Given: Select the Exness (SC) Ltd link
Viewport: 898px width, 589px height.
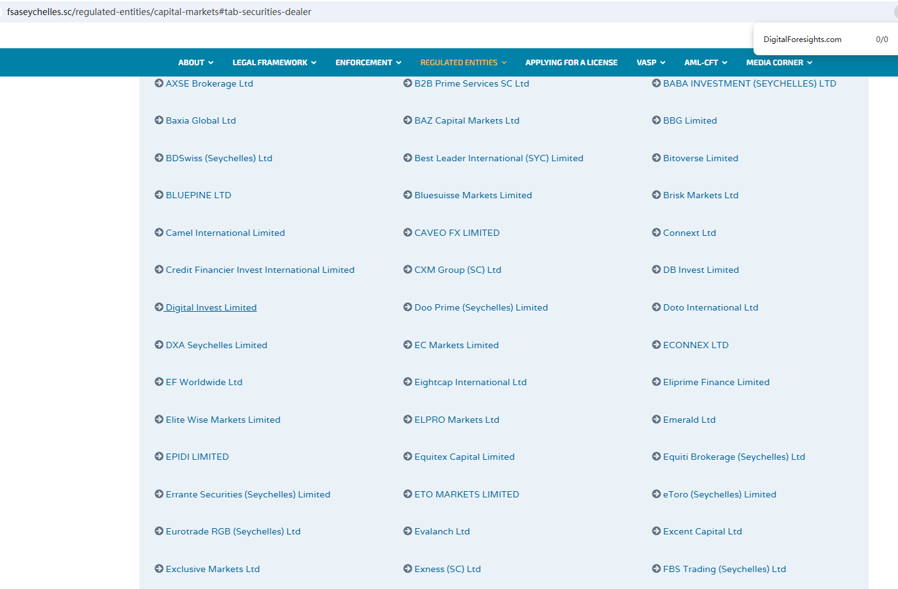Looking at the screenshot, I should click(447, 569).
